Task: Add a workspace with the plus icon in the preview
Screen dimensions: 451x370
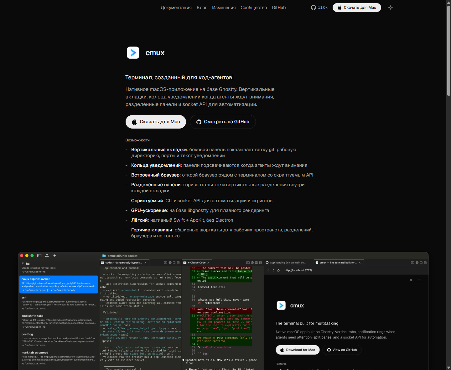Action: (x=55, y=256)
